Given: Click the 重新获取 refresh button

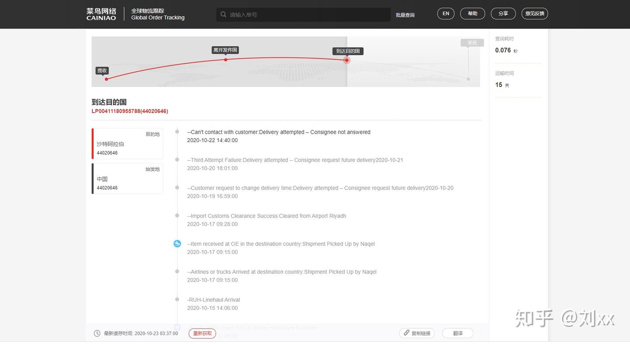Looking at the screenshot, I should pos(203,333).
